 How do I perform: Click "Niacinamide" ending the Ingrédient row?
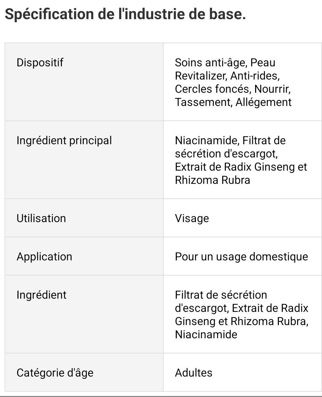click(x=206, y=334)
